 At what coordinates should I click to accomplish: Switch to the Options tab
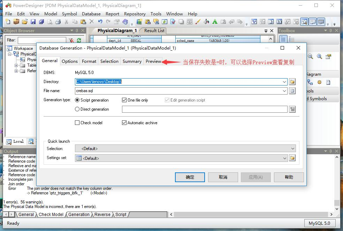coord(70,61)
